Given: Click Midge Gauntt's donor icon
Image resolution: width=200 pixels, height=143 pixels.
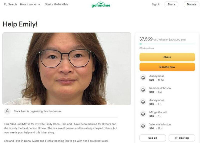Looking at the screenshot, I should point(143,114).
